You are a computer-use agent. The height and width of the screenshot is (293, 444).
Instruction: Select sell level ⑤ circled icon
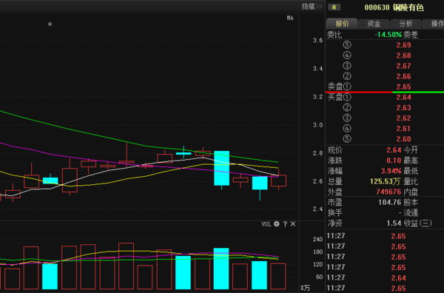tap(347, 44)
